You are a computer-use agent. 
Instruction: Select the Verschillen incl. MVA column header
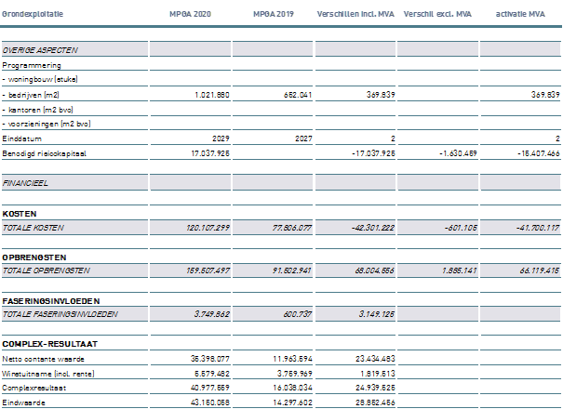tap(356, 16)
